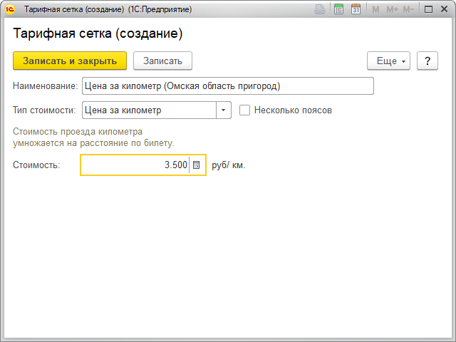Click the print icon in title bar
456x342 pixels.
(321, 9)
